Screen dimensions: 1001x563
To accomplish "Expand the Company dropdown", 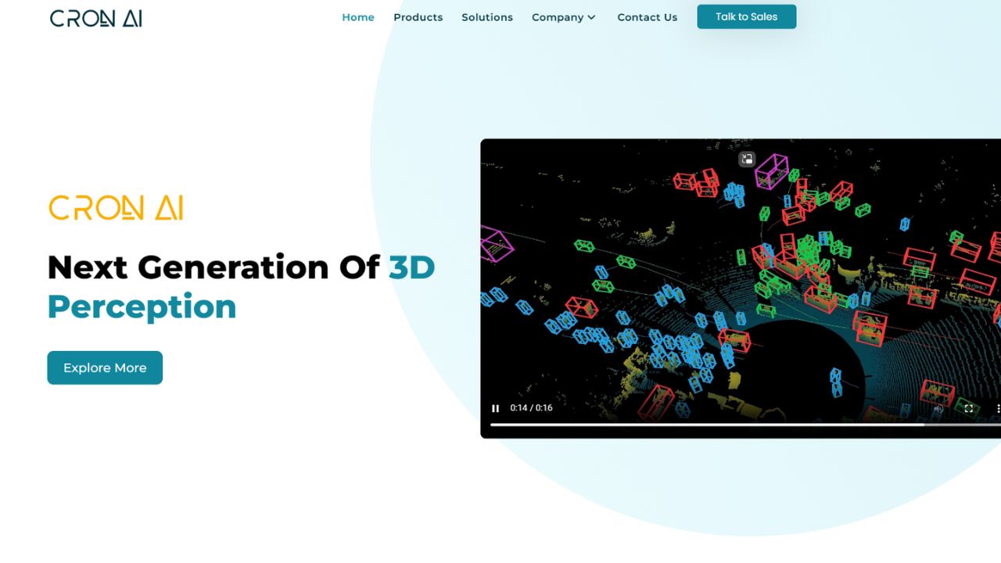I will click(564, 17).
